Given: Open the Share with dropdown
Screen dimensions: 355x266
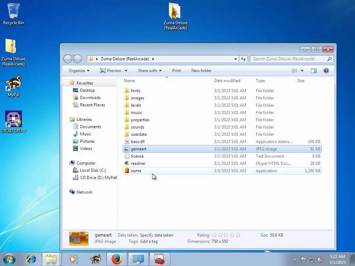Looking at the screenshot, I should pyautogui.click(x=150, y=71).
